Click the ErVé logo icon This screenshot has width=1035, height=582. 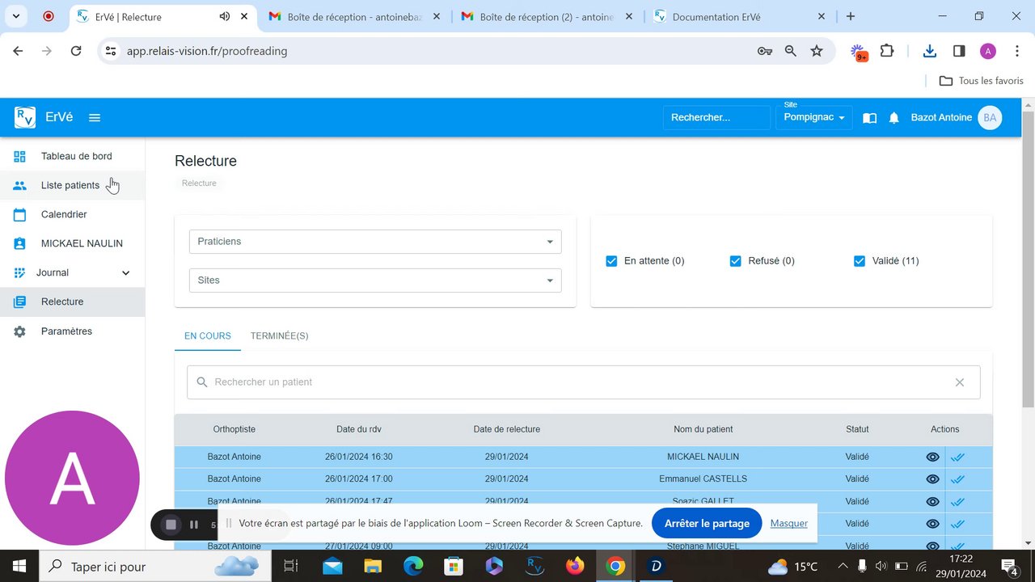pyautogui.click(x=25, y=117)
